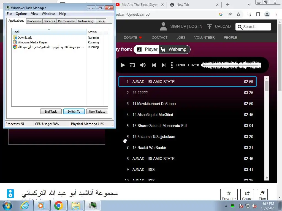Click the Share button

(x=247, y=195)
